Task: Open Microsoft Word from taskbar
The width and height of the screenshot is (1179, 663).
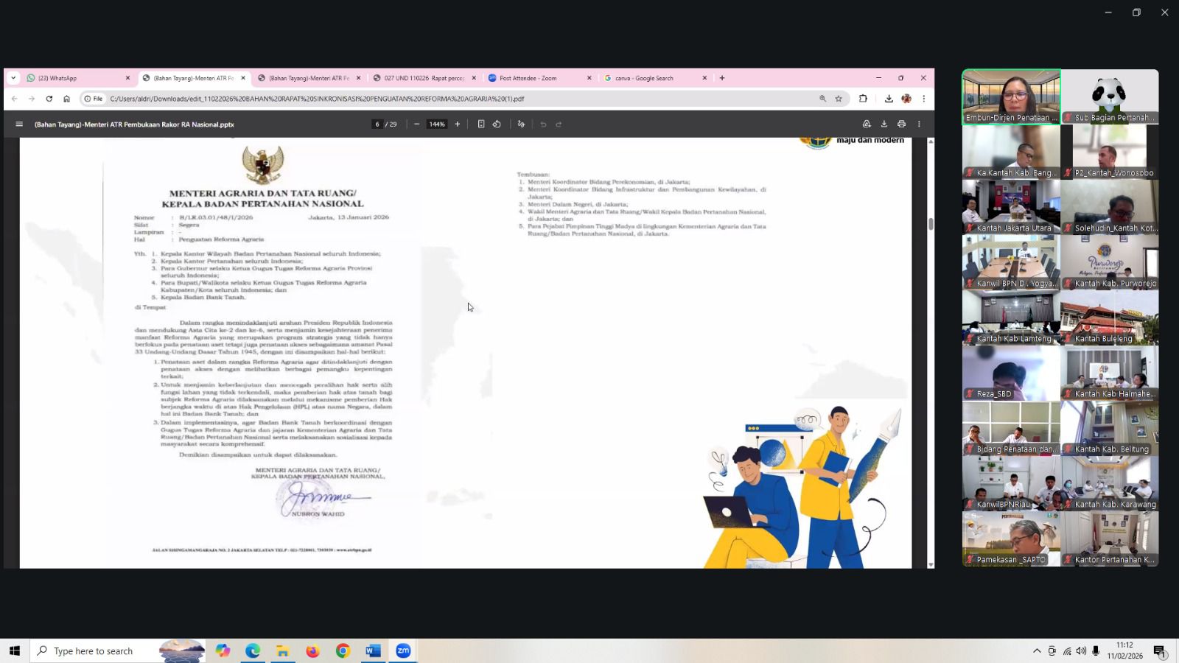Action: pos(373,651)
